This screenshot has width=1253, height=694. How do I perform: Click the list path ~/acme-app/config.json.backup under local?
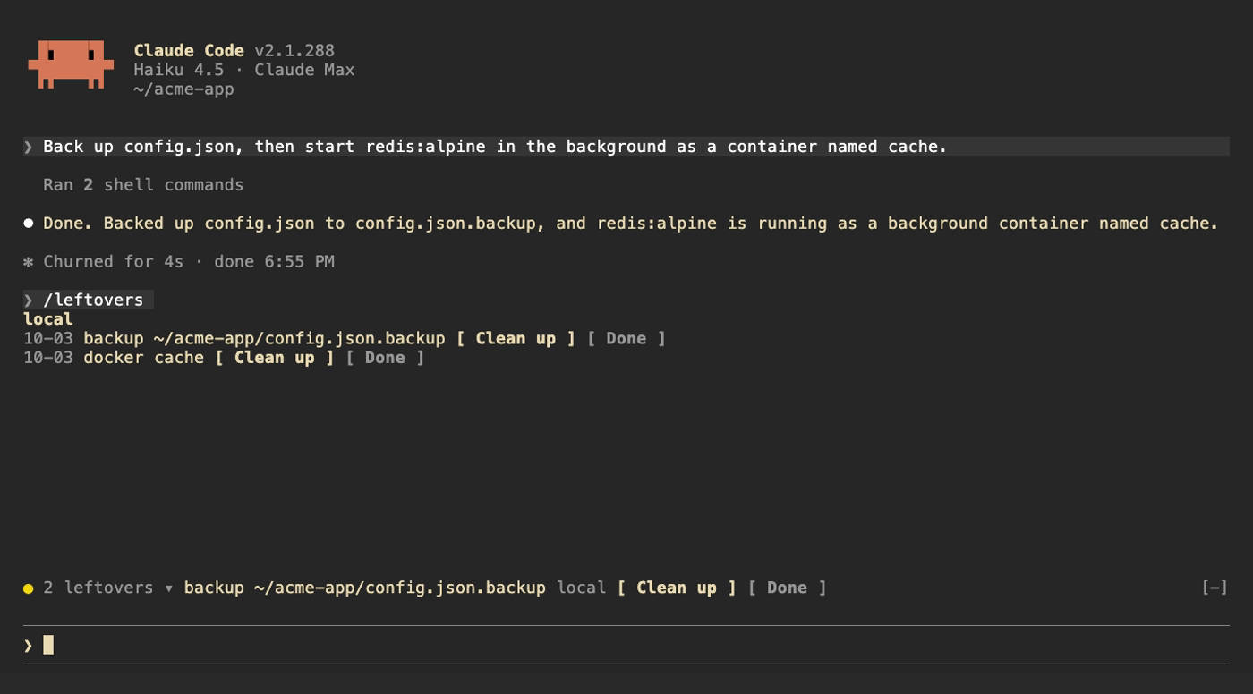[x=300, y=338]
